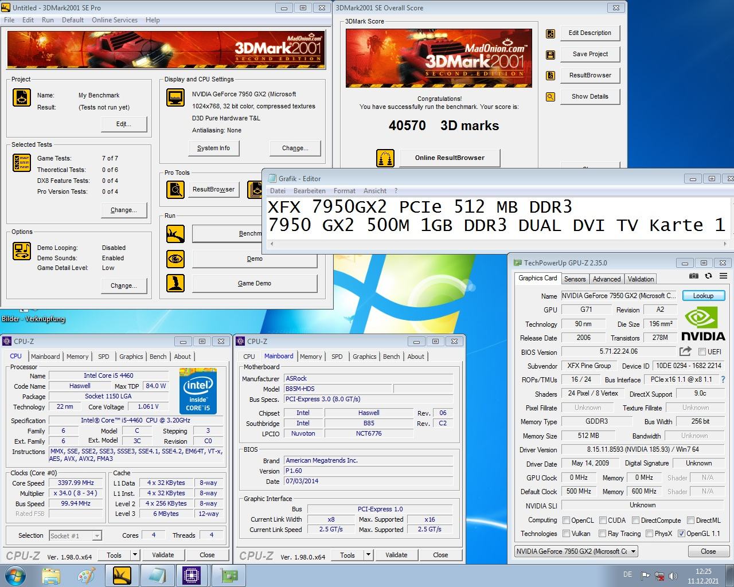734x587 pixels.
Task: Click the System Info button
Action: coord(213,148)
